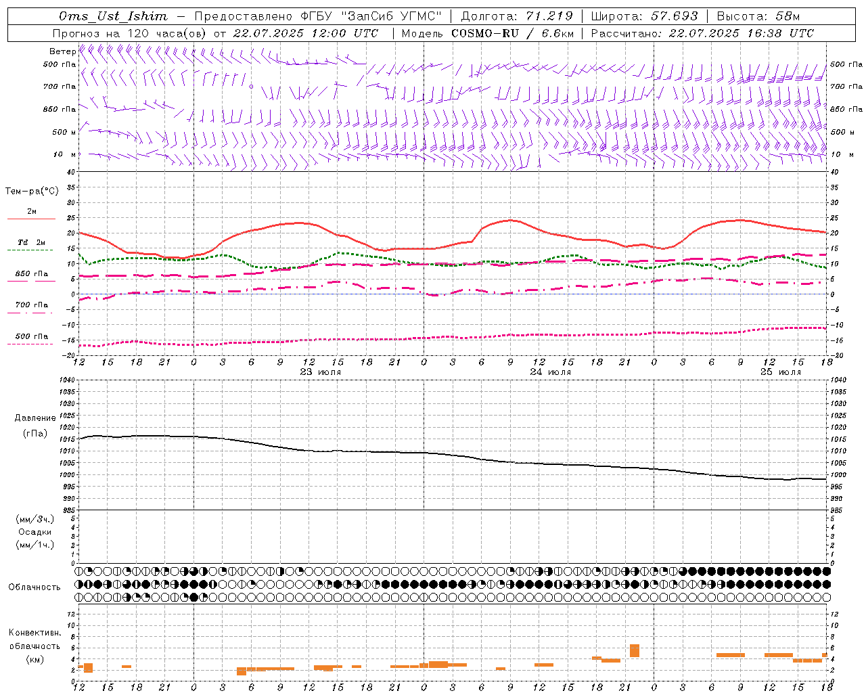Click the solid line sample under '2м'

pos(31,219)
